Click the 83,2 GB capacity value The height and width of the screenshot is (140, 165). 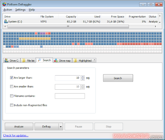[x=71, y=22]
